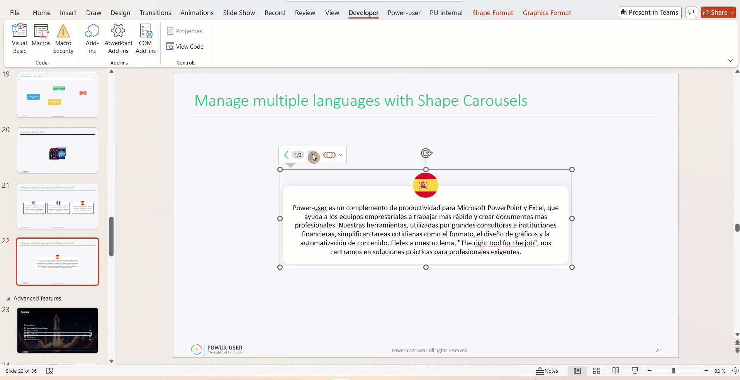Switch to the Transitions tab

click(155, 13)
